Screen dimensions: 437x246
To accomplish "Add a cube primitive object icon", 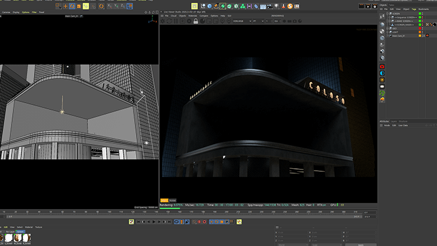I will [209, 6].
